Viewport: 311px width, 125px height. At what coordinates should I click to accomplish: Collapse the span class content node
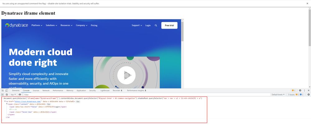pos(7,104)
